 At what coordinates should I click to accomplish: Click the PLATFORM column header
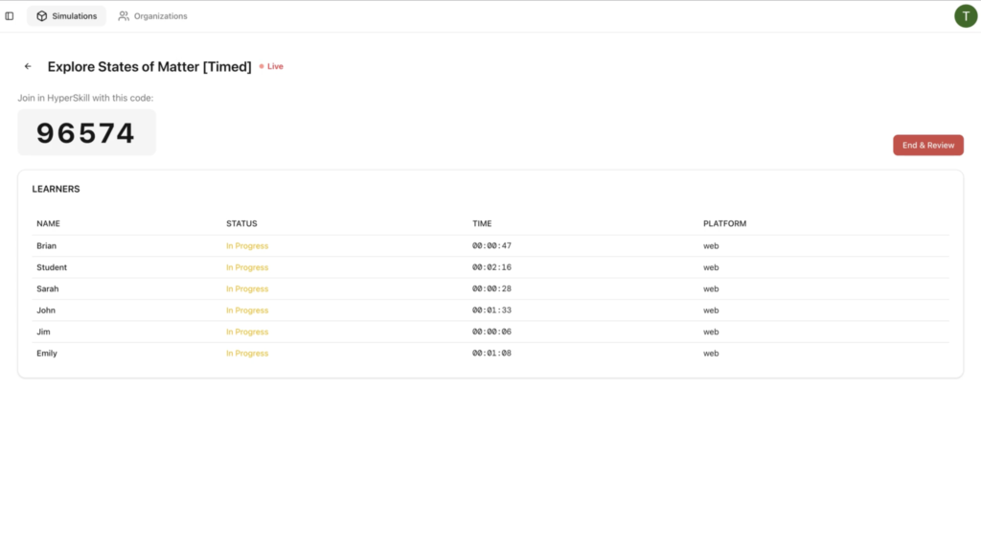(x=724, y=224)
